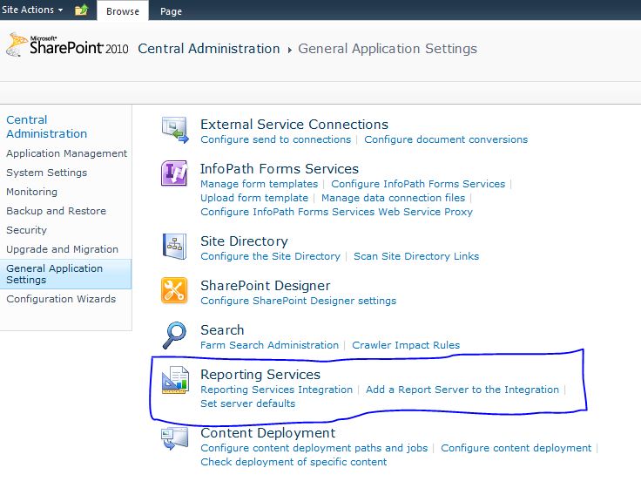This screenshot has width=641, height=495.
Task: Open Configure InfoPath Forms Services Web Service Proxy
Action: (336, 212)
